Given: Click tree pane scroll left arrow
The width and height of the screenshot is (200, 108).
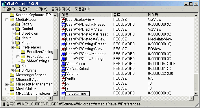Looking at the screenshot, I should (4, 98).
